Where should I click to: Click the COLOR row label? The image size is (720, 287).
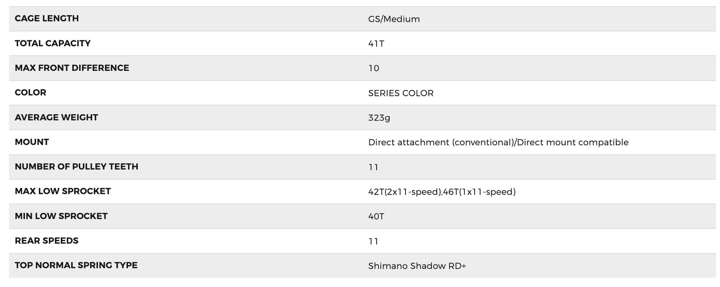(30, 92)
